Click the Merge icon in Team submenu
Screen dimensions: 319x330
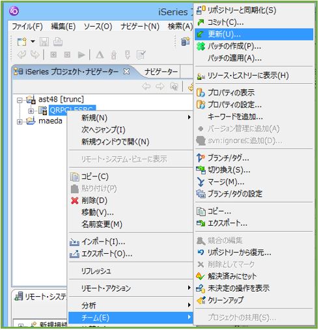click(201, 182)
